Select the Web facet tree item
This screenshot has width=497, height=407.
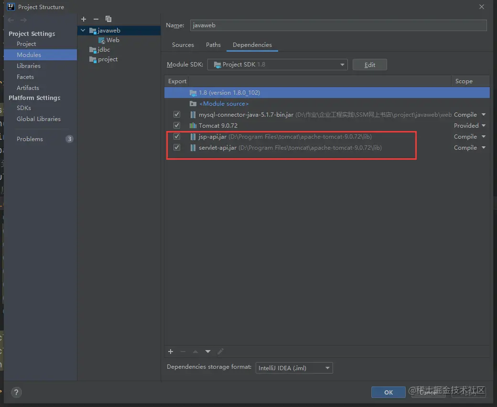[x=113, y=40]
